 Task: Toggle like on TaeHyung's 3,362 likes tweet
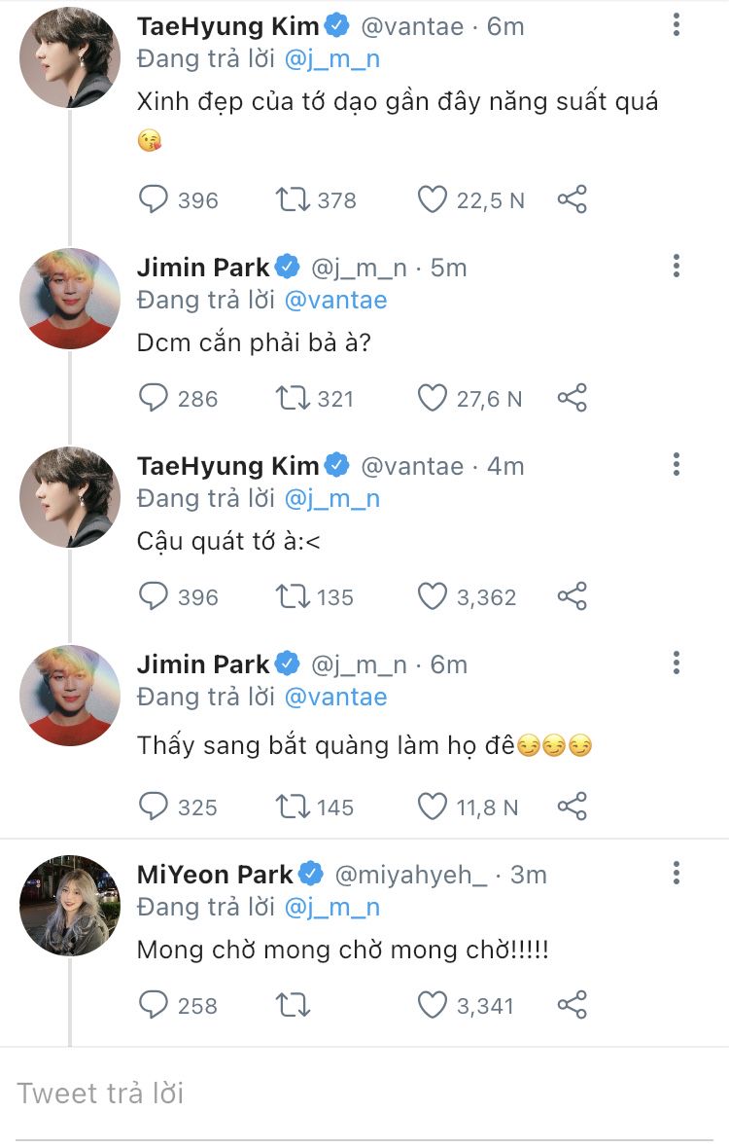tap(433, 596)
